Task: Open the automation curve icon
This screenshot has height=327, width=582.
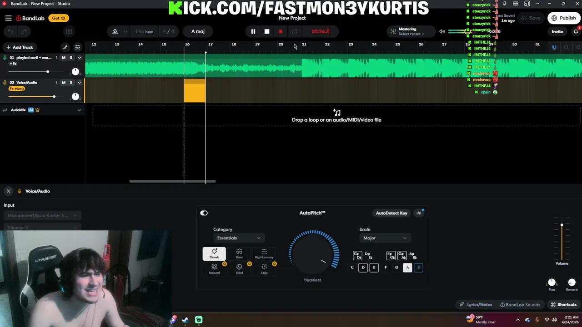Action: 65,47
